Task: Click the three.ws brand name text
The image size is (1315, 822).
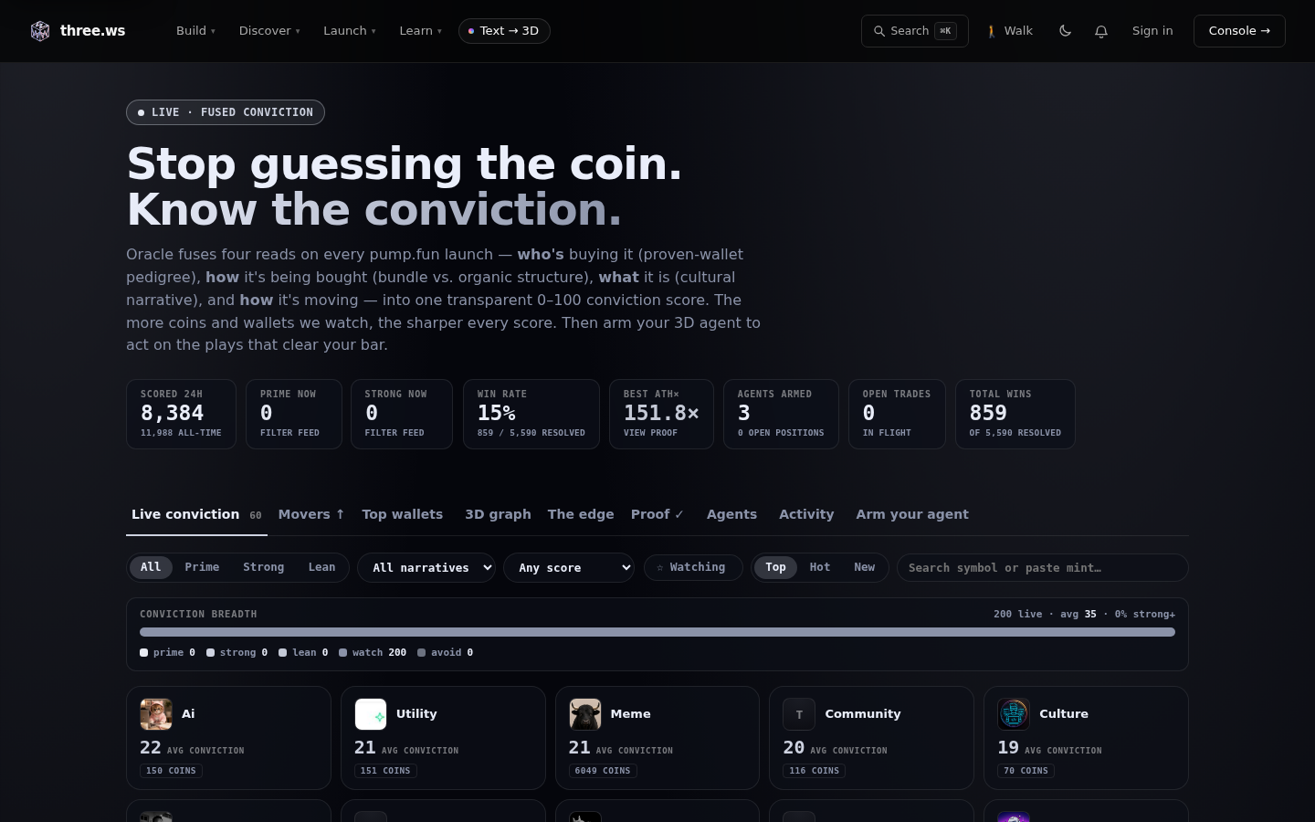Action: (93, 31)
